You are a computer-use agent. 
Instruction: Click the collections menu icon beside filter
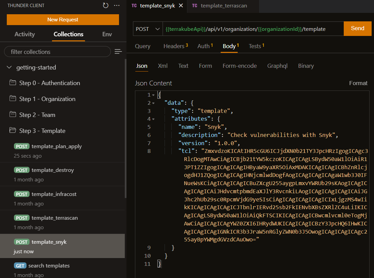pos(118,52)
